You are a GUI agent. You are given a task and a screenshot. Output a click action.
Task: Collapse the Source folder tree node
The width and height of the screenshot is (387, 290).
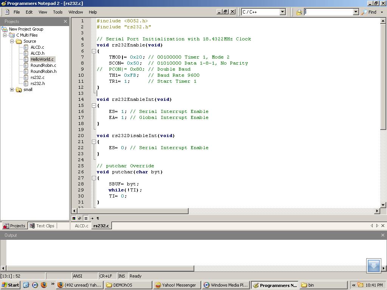click(x=12, y=41)
